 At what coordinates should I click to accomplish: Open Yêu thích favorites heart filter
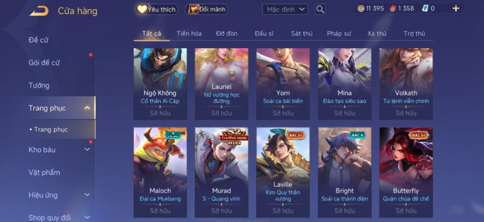tap(157, 9)
